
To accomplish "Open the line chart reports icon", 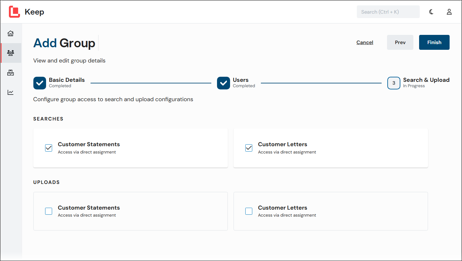I will click(x=10, y=92).
